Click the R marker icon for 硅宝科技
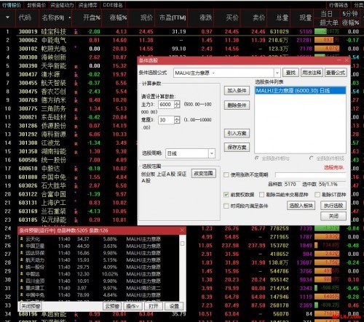Image resolution: width=364 pixels, height=322 pixels. 76,32
